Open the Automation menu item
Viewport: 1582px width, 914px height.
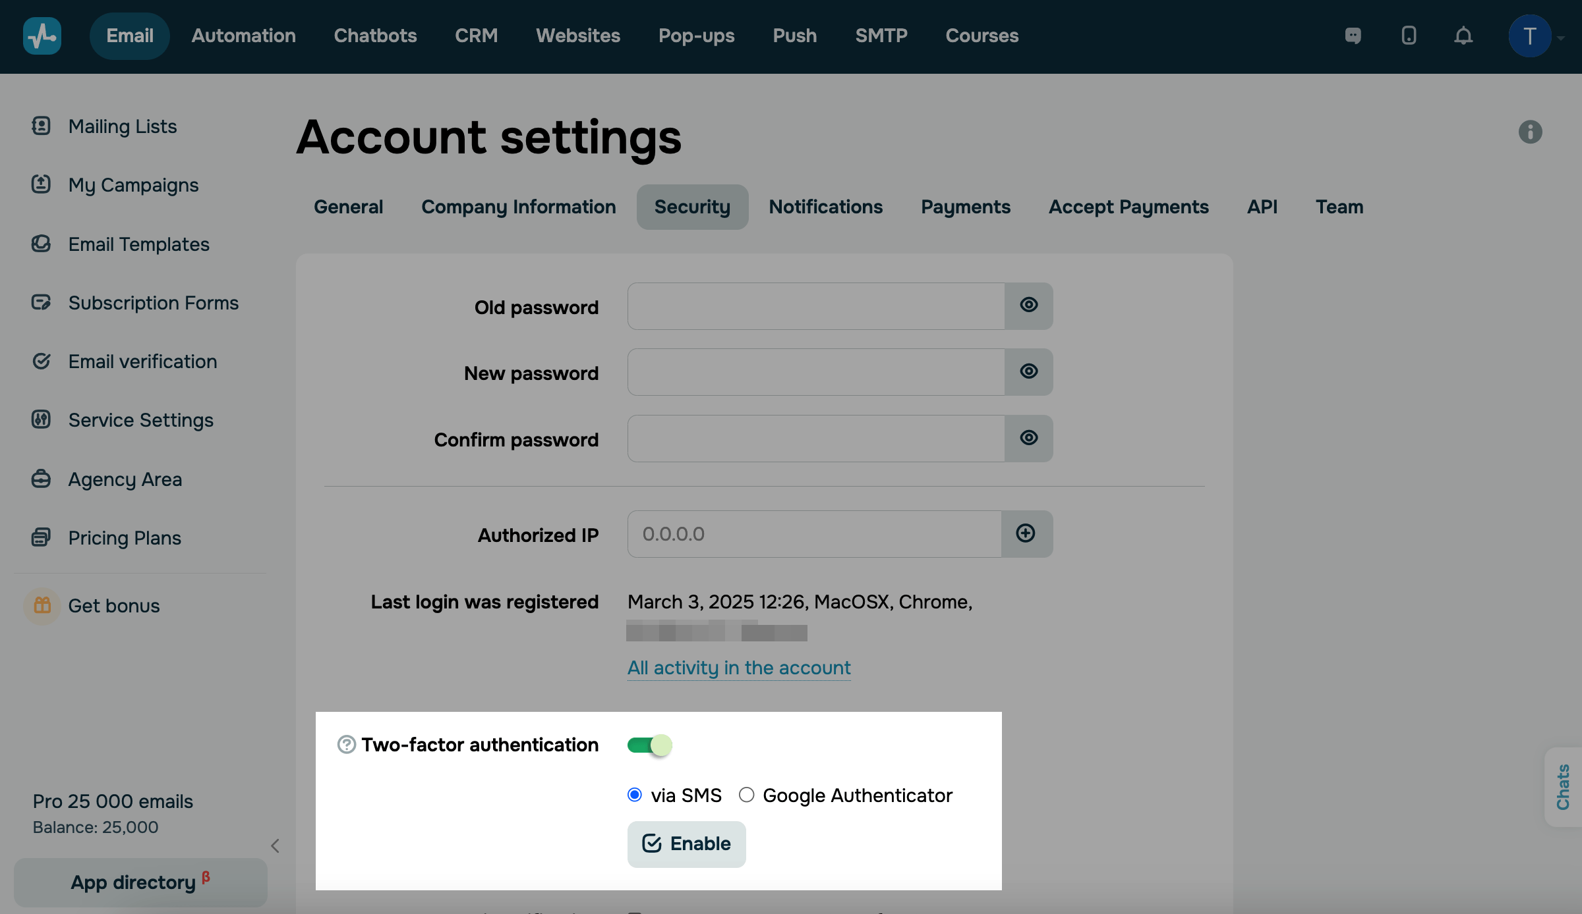(243, 36)
